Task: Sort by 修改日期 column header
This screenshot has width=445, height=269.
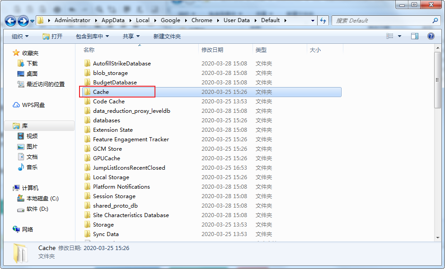Action: tap(212, 50)
